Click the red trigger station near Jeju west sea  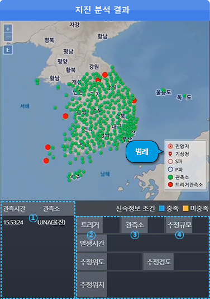point(46,161)
